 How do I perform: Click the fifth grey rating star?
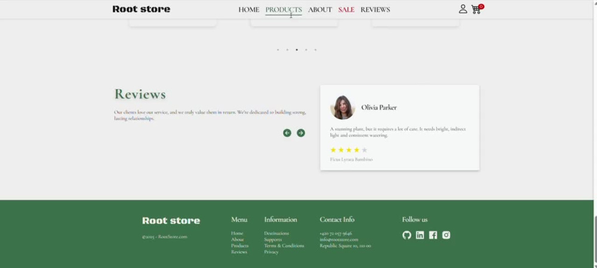coord(364,150)
